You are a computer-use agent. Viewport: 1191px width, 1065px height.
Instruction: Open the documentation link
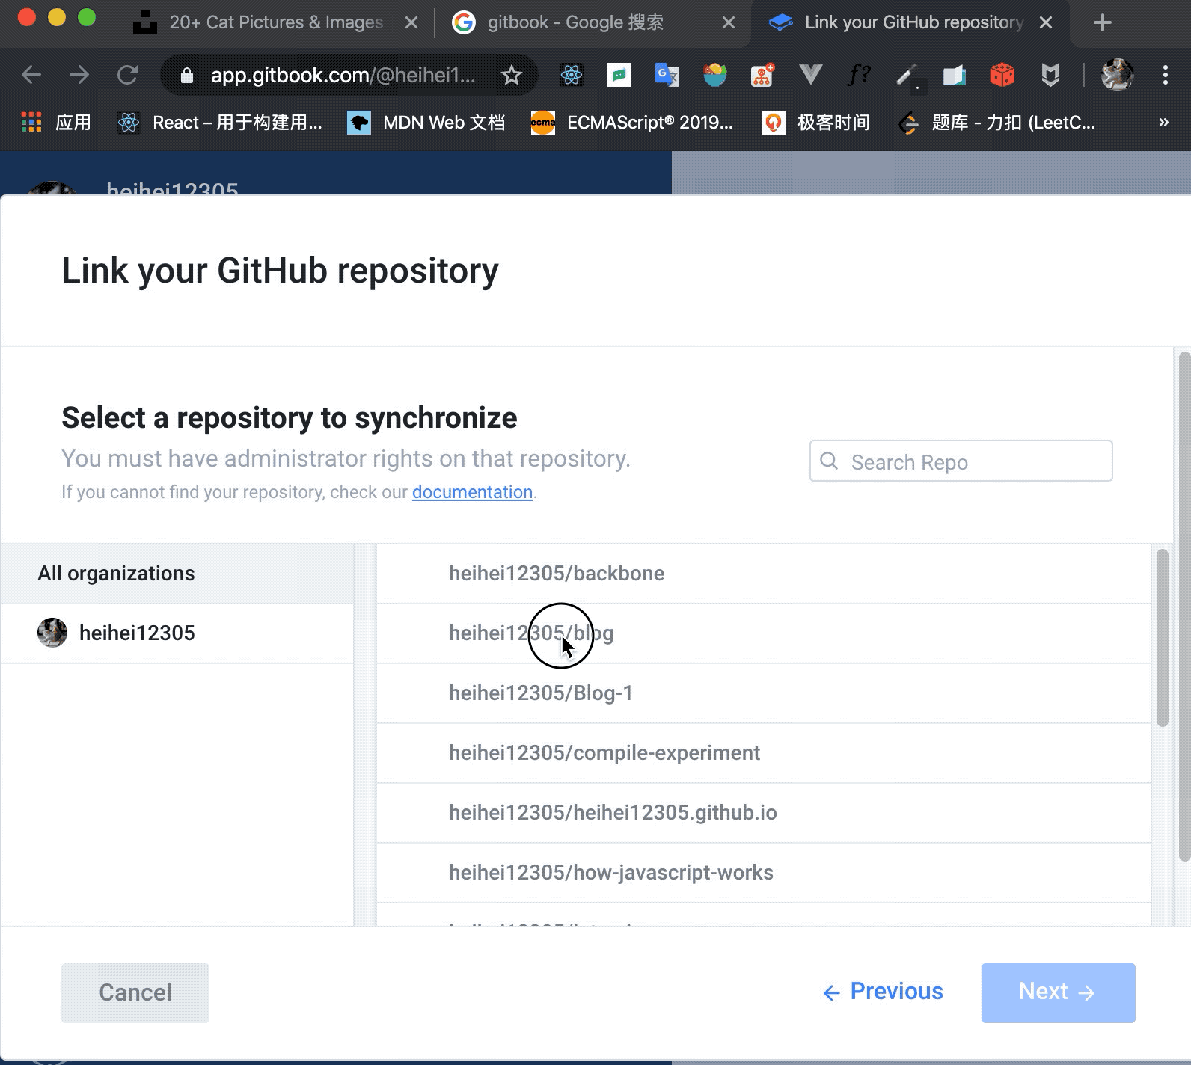(x=472, y=492)
